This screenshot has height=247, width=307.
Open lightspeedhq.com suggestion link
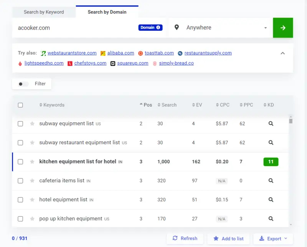tap(44, 63)
